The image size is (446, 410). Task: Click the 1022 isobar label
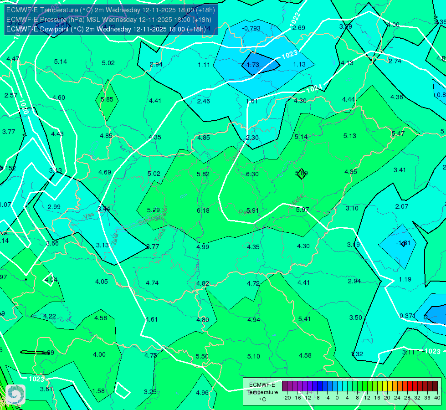click(x=295, y=19)
